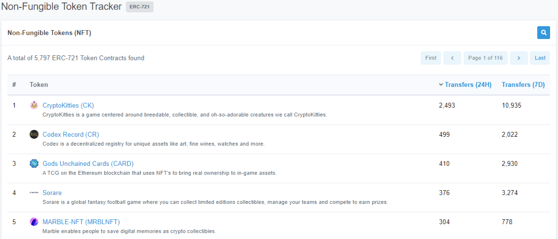The height and width of the screenshot is (239, 558).
Task: Select Sorare 24H value 376
Action: 444,193
